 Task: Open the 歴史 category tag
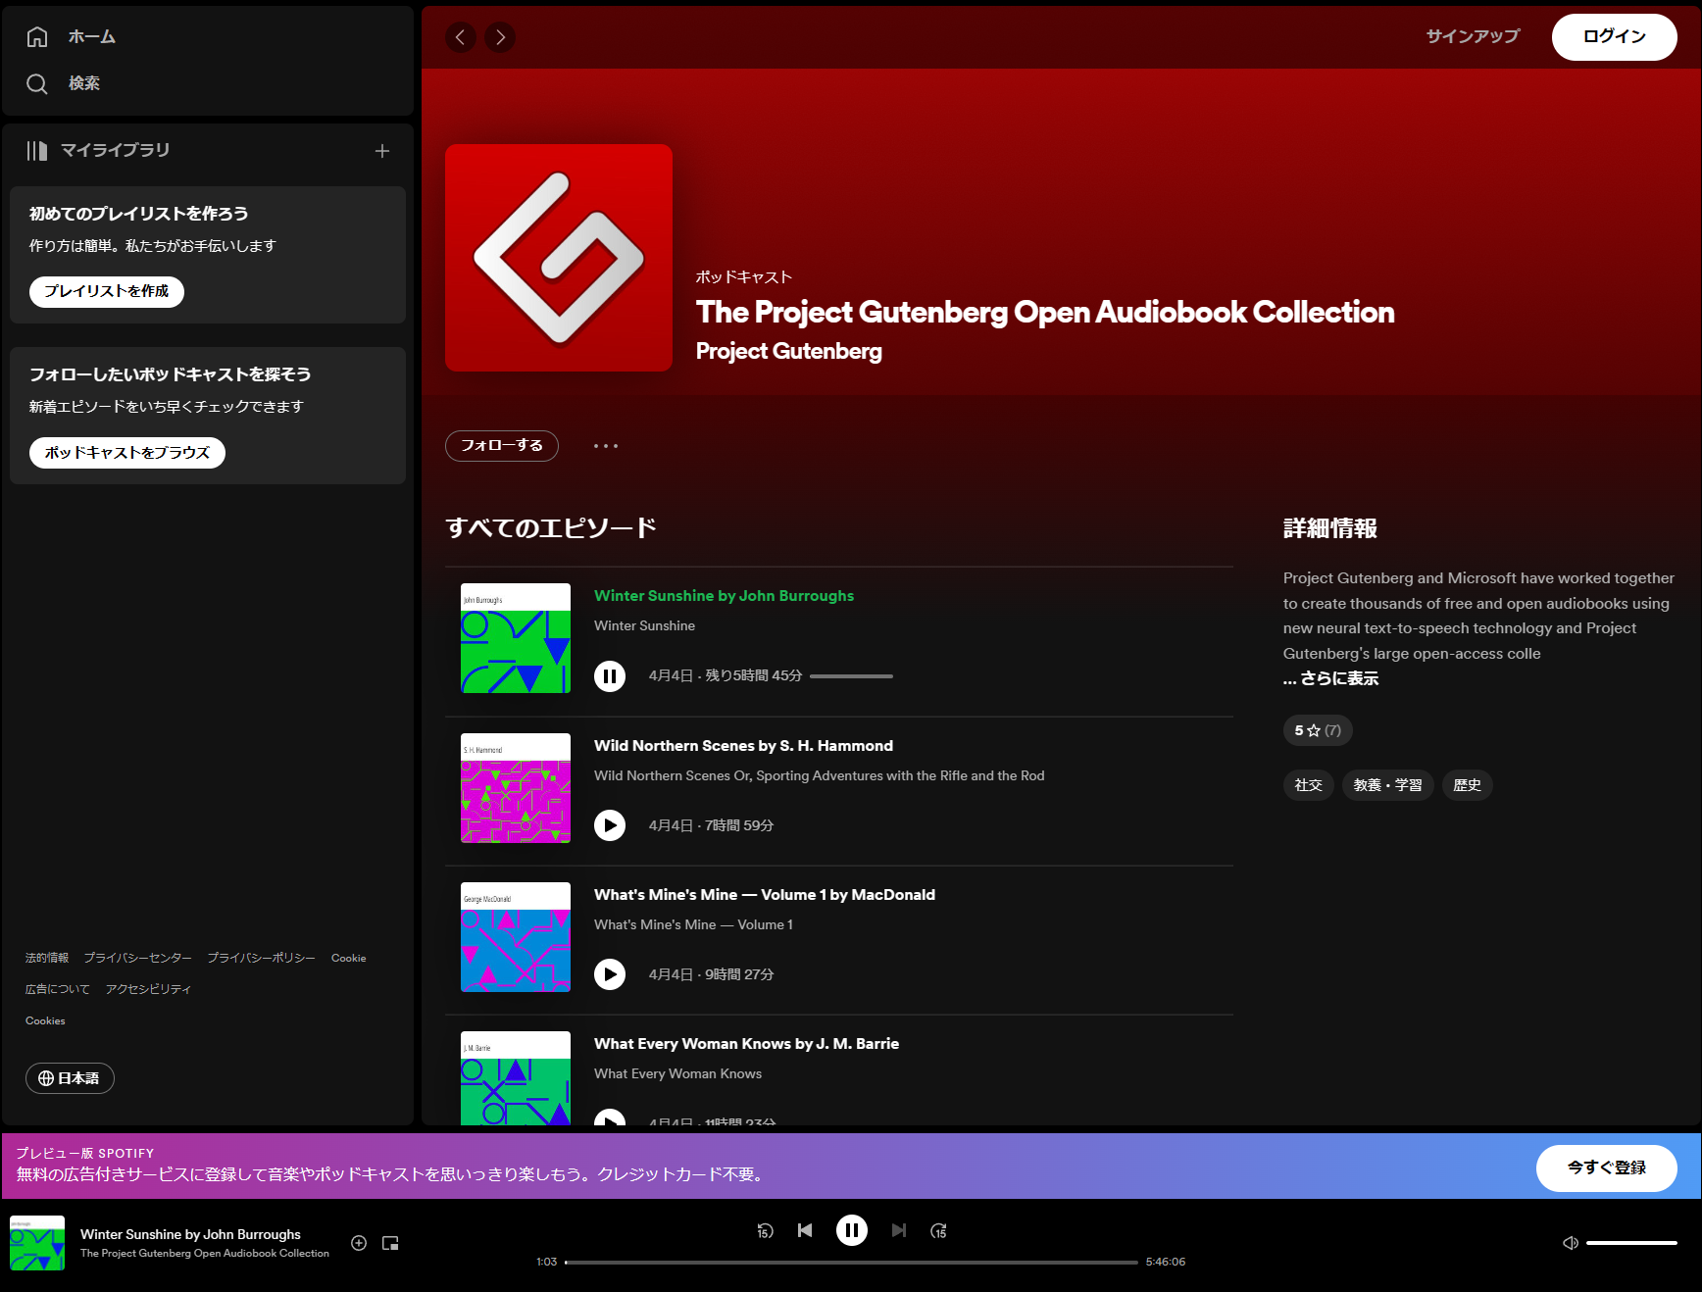click(1467, 785)
